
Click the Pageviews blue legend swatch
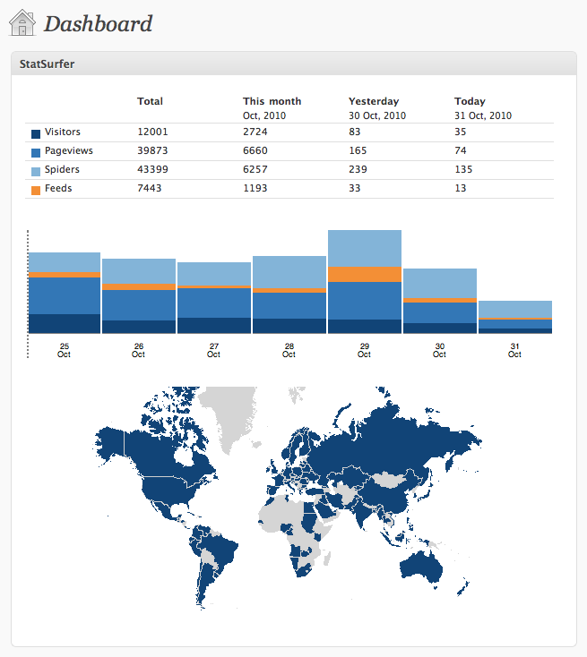[36, 152]
